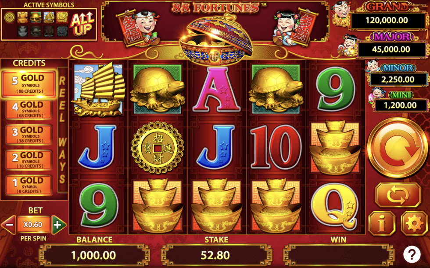Select the 5 Gold Symbols 88 credits option

29,84
